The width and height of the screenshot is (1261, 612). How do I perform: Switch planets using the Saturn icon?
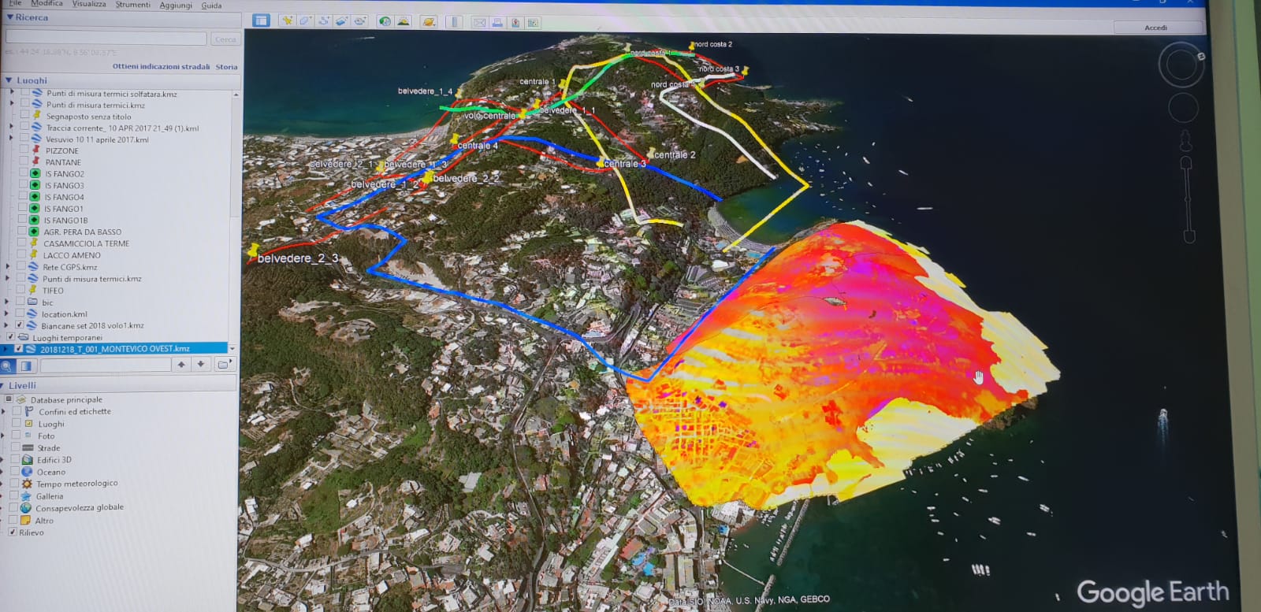[428, 21]
